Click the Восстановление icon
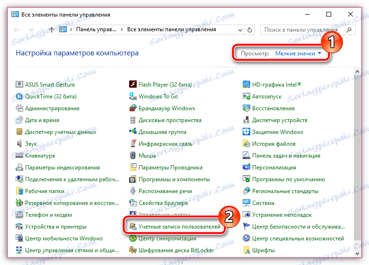 [x=246, y=108]
